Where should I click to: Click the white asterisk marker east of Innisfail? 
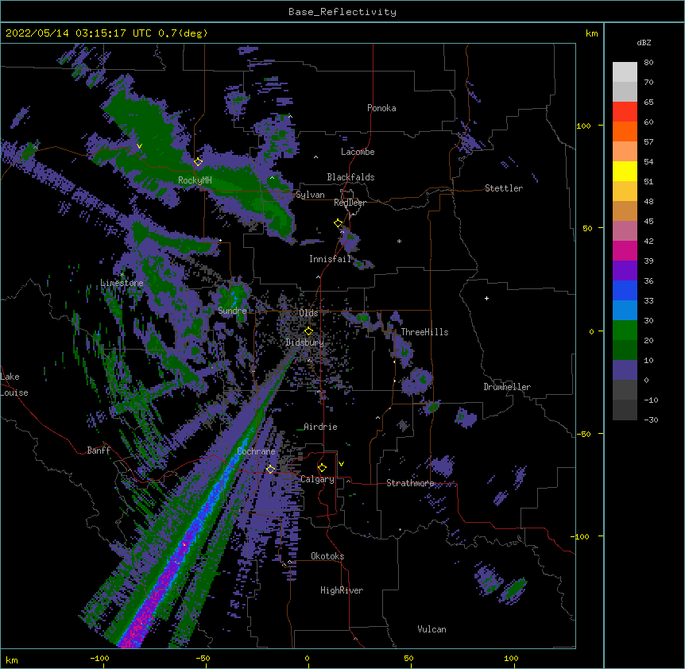click(399, 241)
